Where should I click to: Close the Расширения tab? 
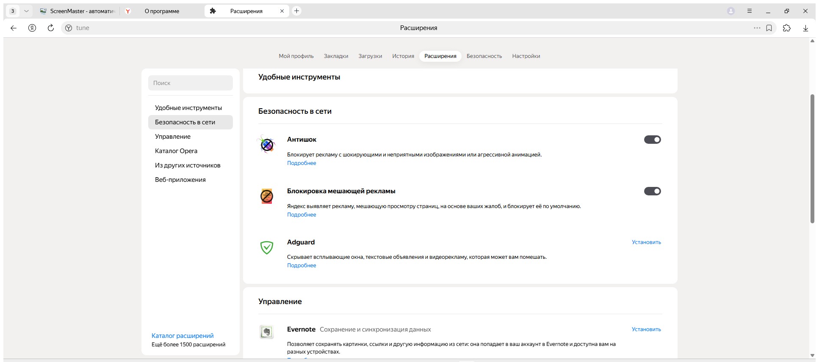click(x=282, y=11)
